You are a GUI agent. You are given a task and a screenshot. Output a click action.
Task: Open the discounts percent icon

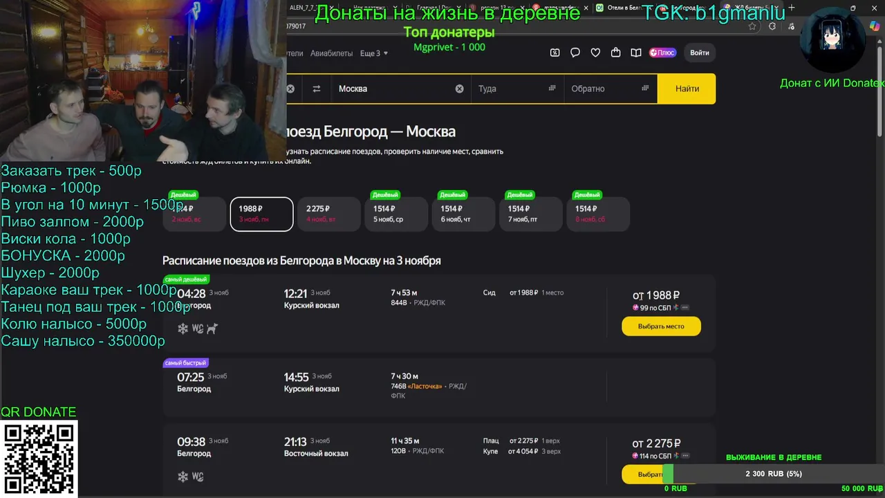(x=555, y=53)
